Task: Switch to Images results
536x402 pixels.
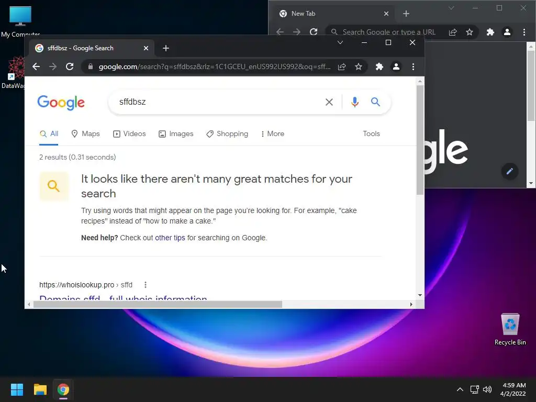Action: 176,133
